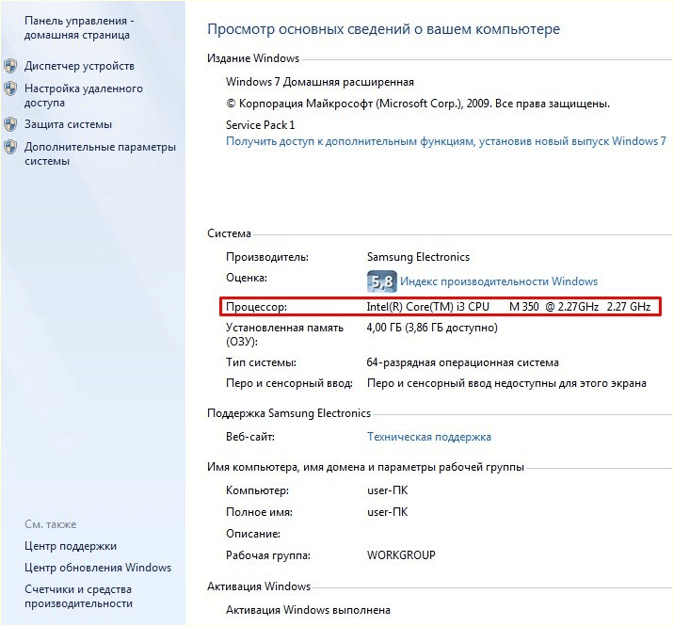The height and width of the screenshot is (626, 673).
Task: Open Защита системы link
Action: click(68, 124)
